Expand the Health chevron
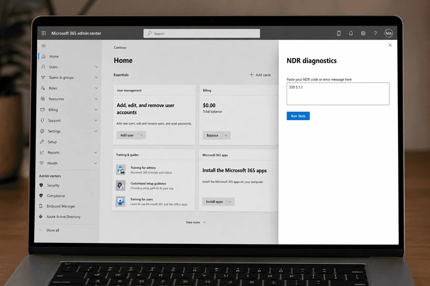 (95, 163)
